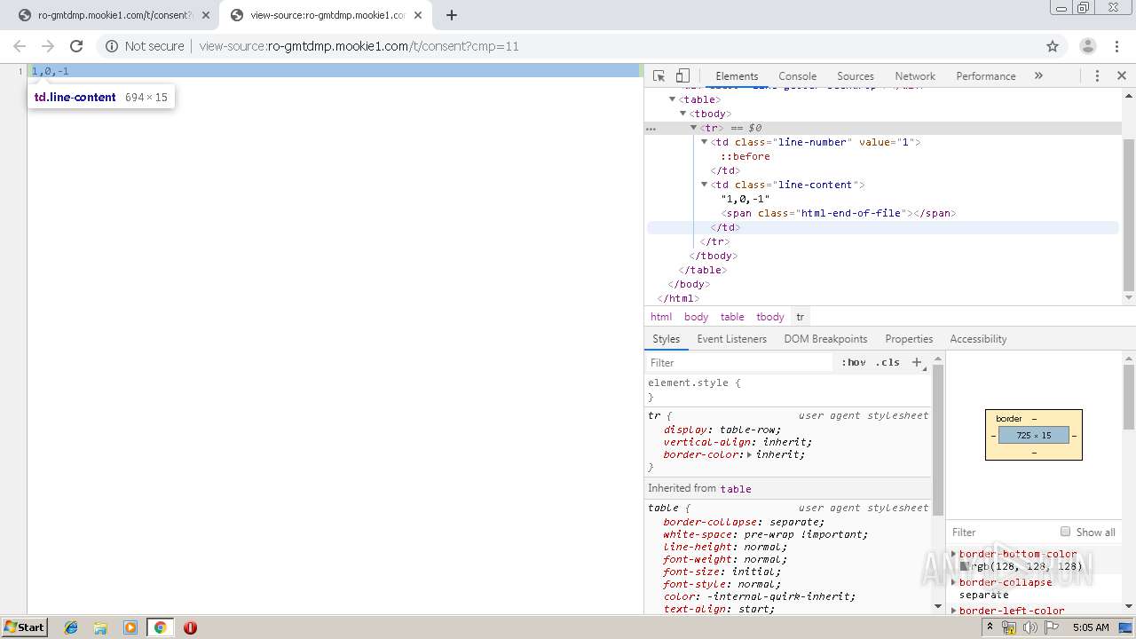Select html in the breadcrumb
This screenshot has width=1136, height=639.
pos(661,317)
